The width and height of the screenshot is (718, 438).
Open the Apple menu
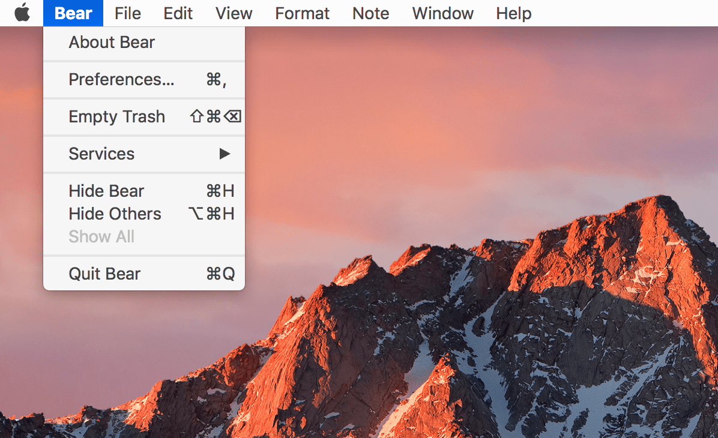click(x=22, y=13)
